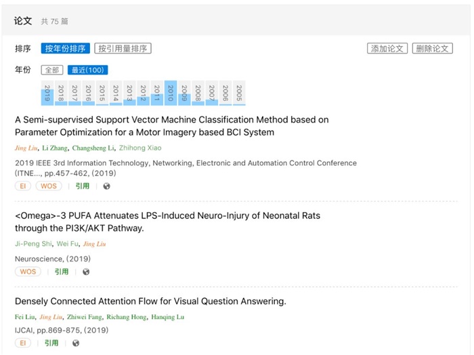This screenshot has width=474, height=355.
Task: Select the 全部 (all) year filter
Action: tap(52, 70)
